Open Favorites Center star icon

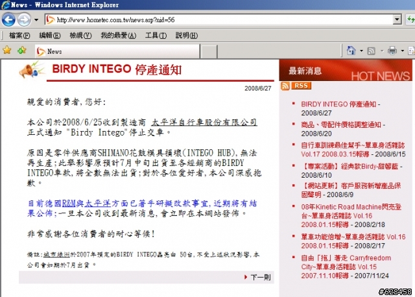(7, 50)
